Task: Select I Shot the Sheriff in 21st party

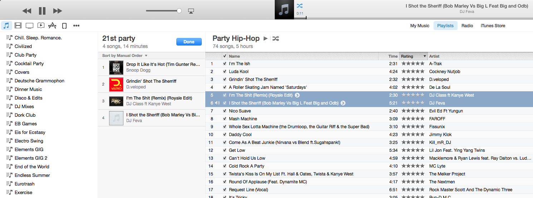Action: click(x=152, y=118)
